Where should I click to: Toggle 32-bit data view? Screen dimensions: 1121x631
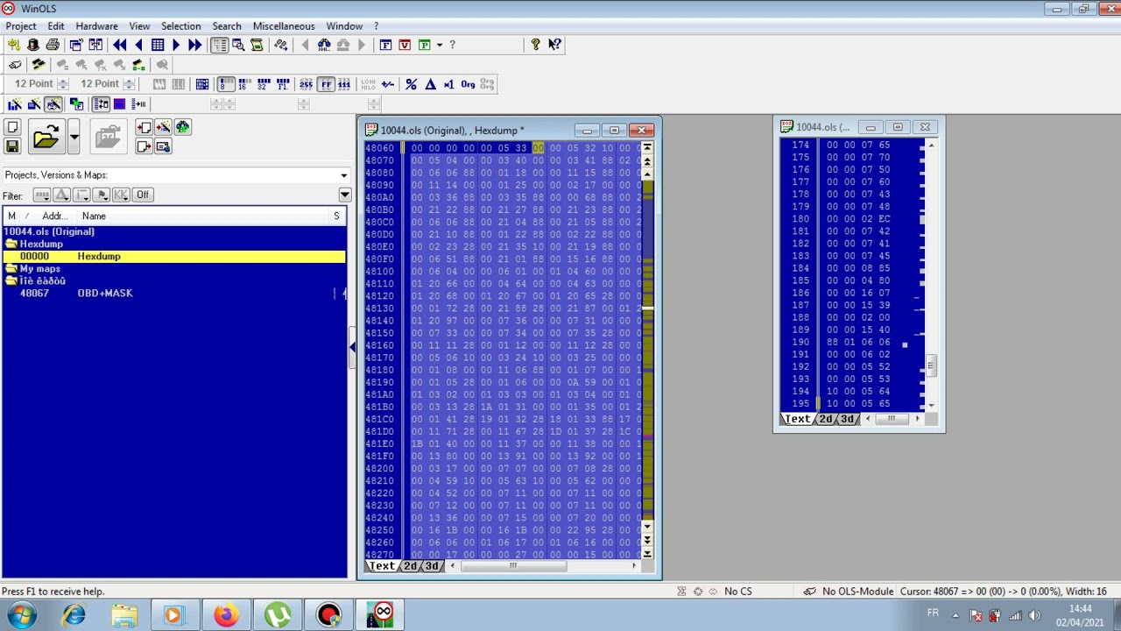[x=263, y=84]
